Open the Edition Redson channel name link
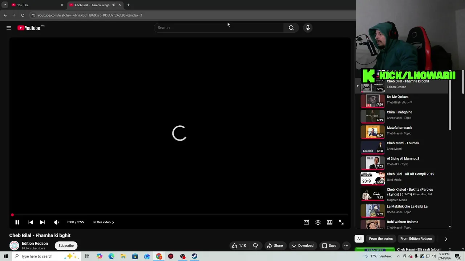The height and width of the screenshot is (261, 465). tap(35, 244)
